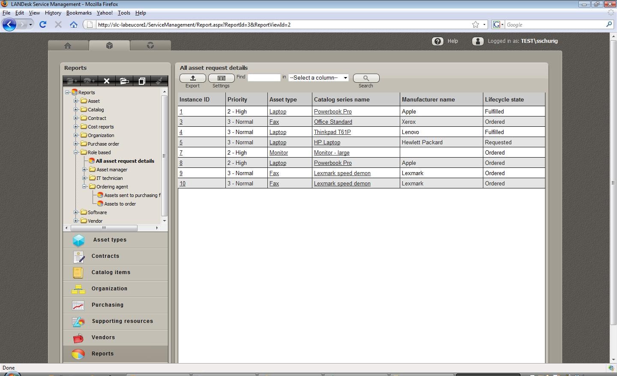Open the 'Select a column' dropdown
The image size is (617, 376).
tap(318, 78)
